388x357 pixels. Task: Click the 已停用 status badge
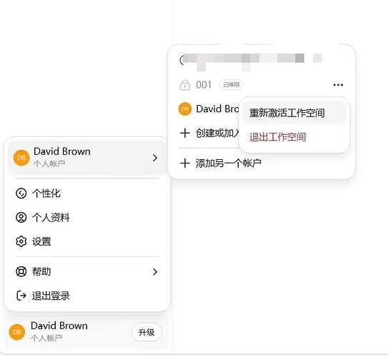(x=231, y=85)
